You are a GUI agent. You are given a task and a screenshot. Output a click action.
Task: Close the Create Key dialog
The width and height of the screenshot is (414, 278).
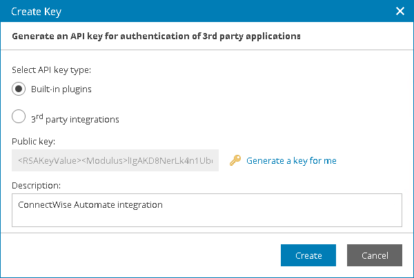click(x=400, y=11)
